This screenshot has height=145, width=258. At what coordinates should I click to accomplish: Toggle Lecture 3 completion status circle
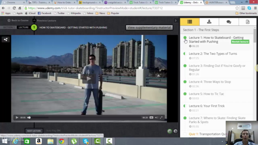[185, 66]
